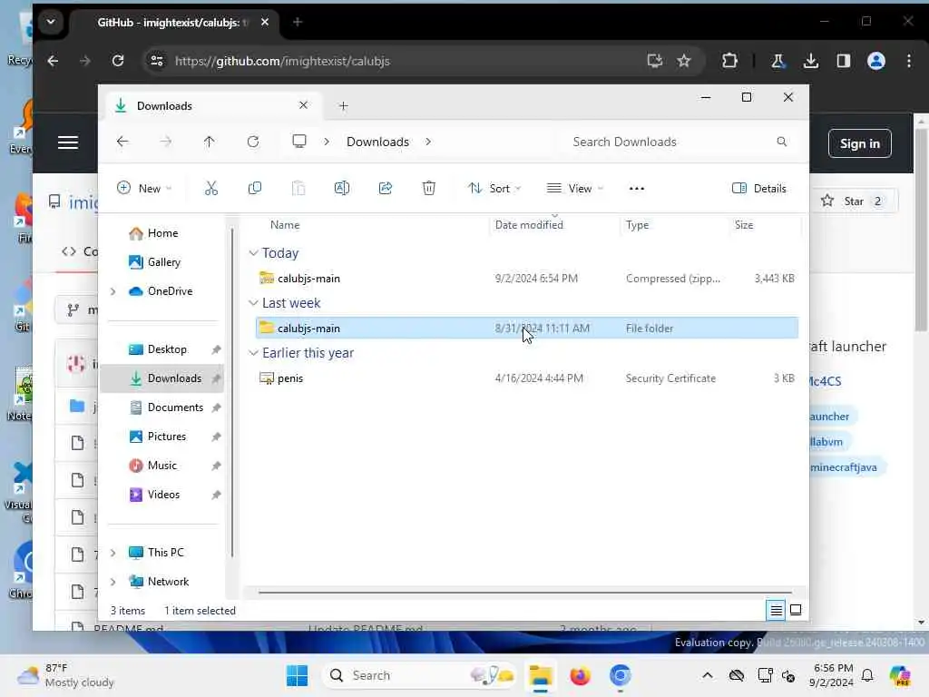Switch to details list view in status bar
929x697 pixels.
[x=777, y=610]
